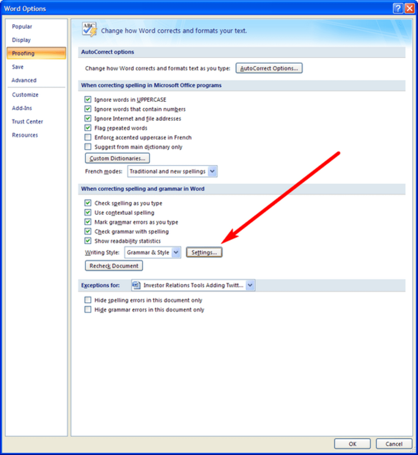Open the Save category
The height and width of the screenshot is (455, 418).
[x=18, y=67]
